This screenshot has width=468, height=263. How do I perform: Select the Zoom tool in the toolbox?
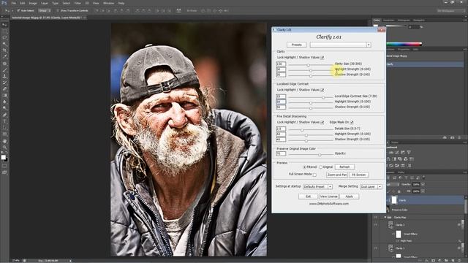tap(4, 148)
